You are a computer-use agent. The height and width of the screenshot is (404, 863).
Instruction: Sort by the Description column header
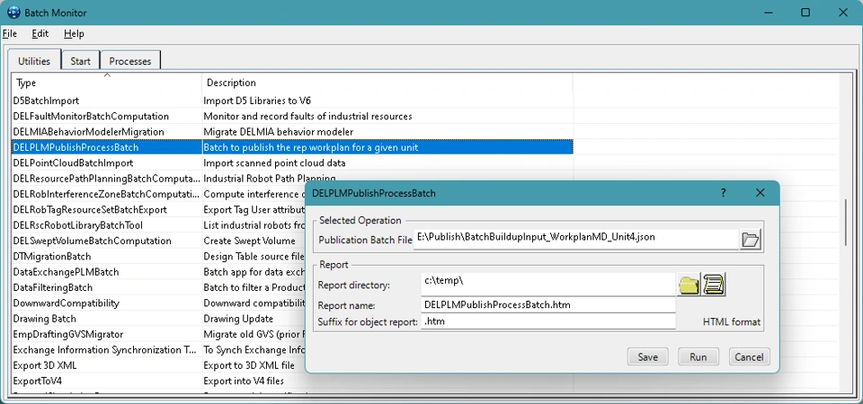point(387,83)
